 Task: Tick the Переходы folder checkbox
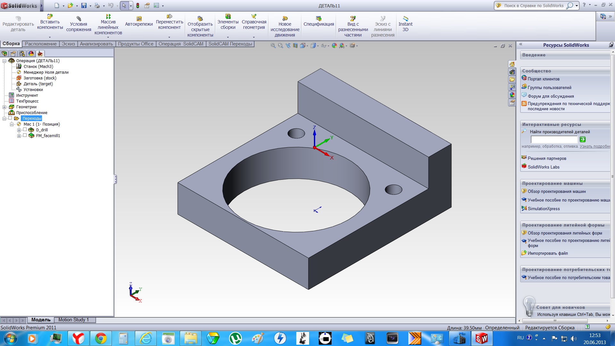pos(10,118)
